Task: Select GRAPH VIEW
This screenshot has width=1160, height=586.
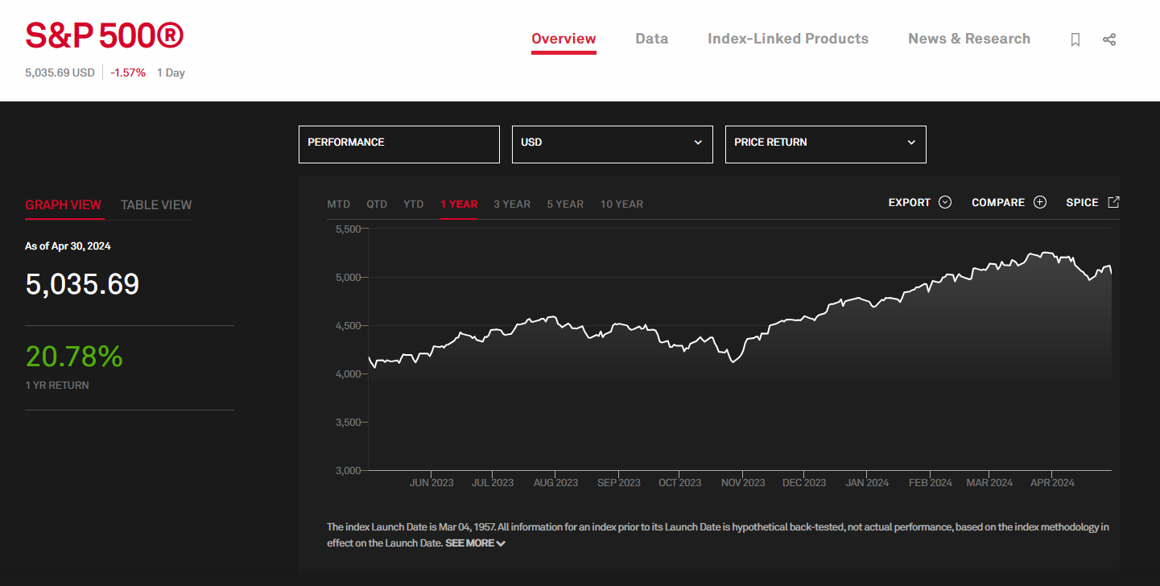Action: [x=64, y=205]
